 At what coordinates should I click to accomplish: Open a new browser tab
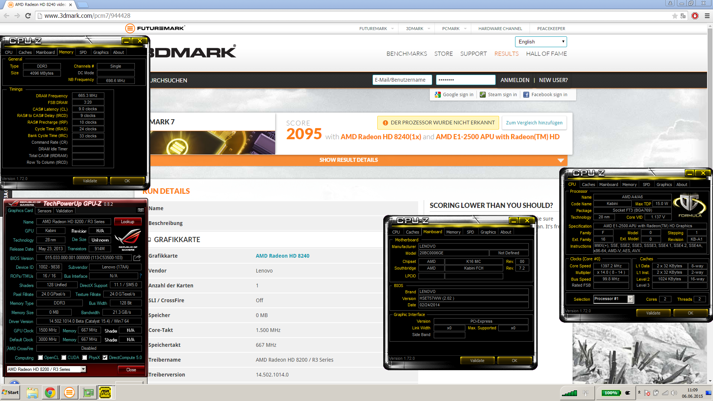coord(82,5)
